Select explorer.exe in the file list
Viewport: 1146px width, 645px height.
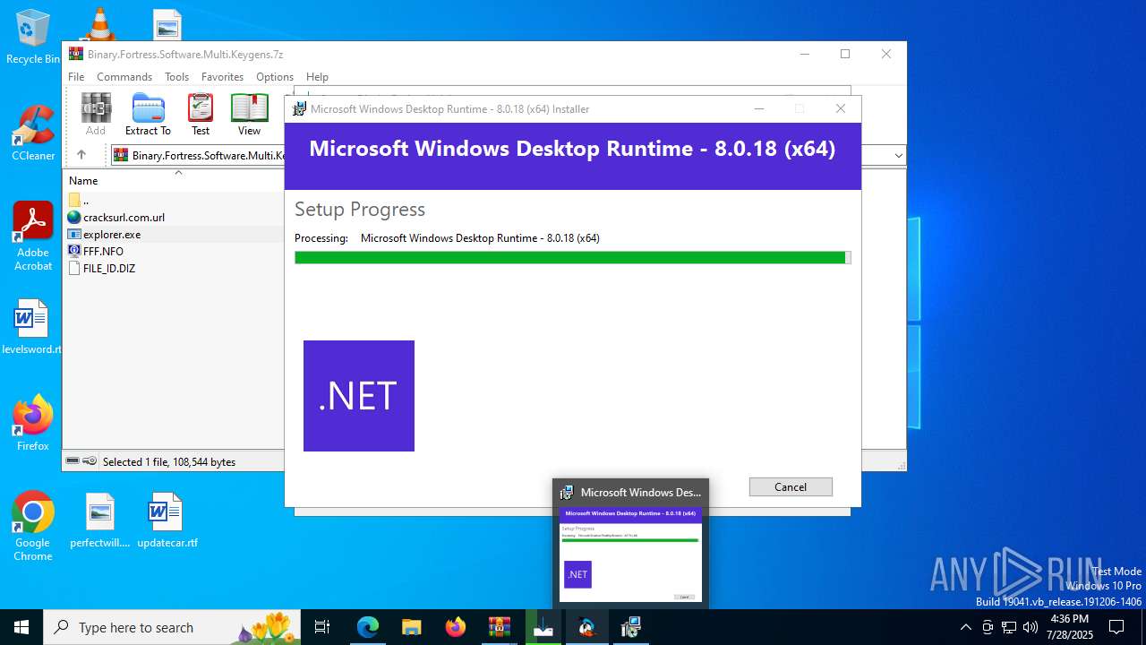point(175,234)
